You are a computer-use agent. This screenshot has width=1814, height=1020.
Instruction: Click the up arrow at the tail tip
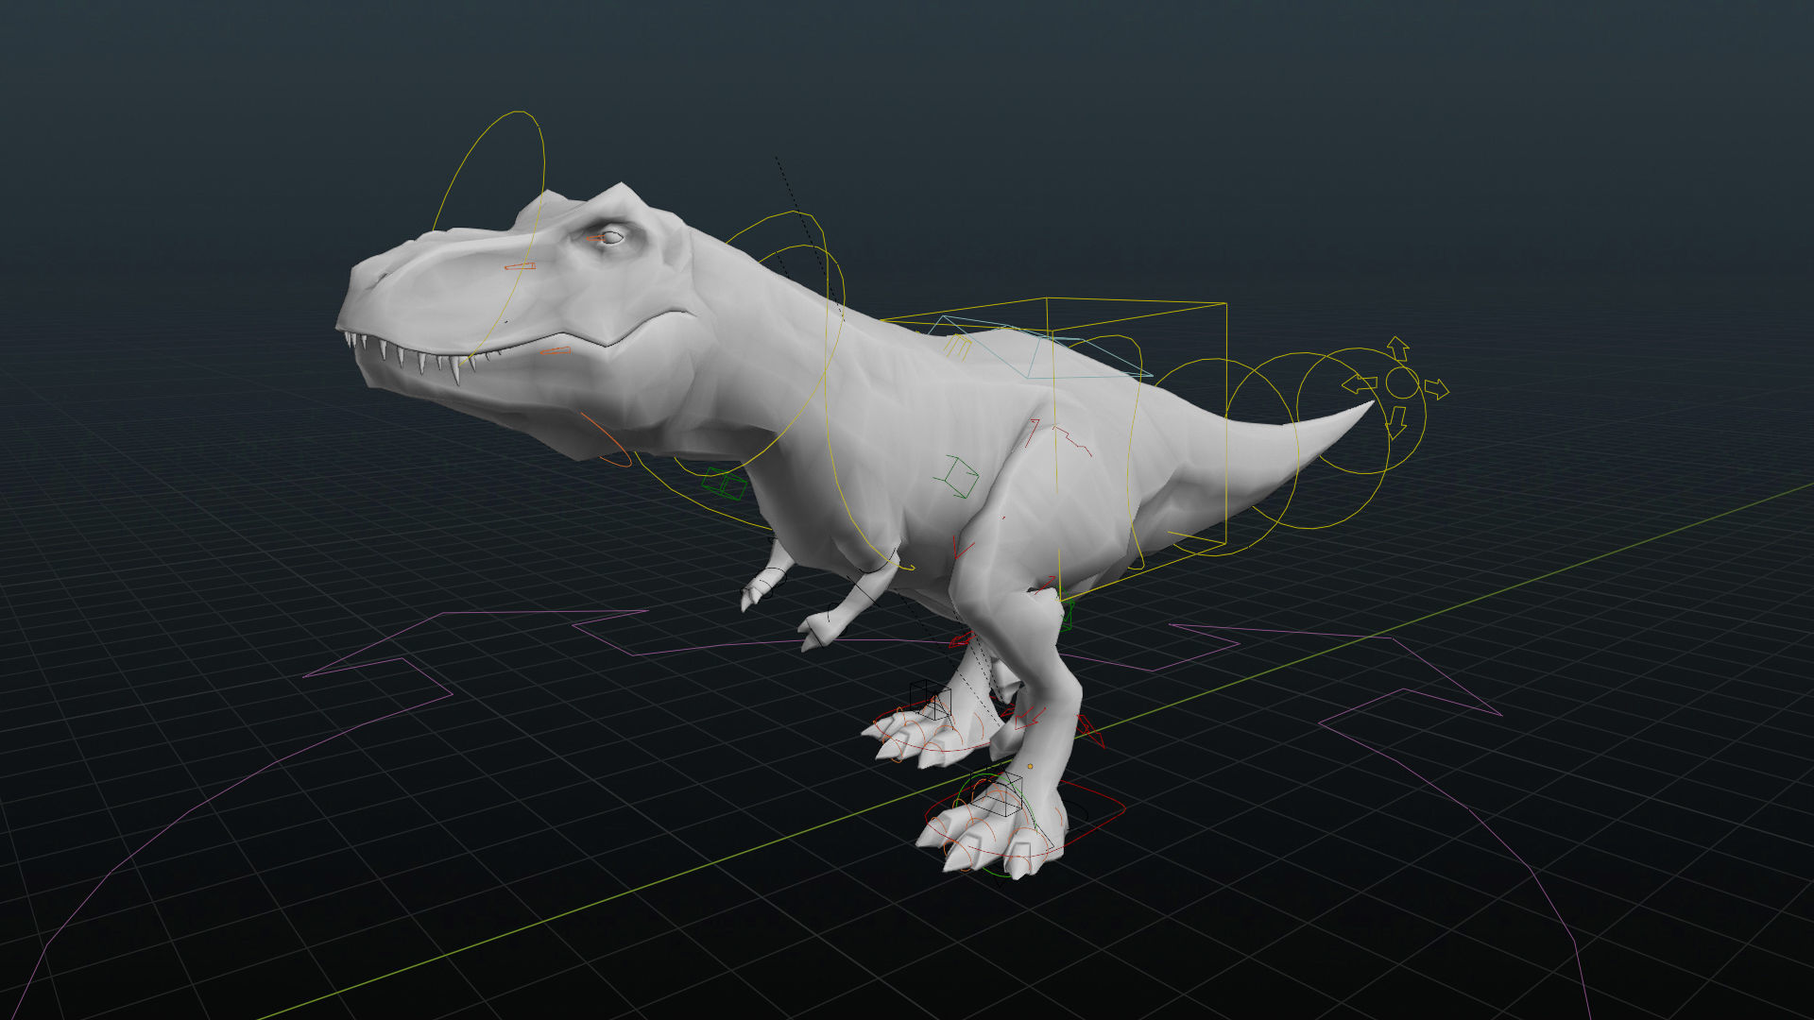1398,348
